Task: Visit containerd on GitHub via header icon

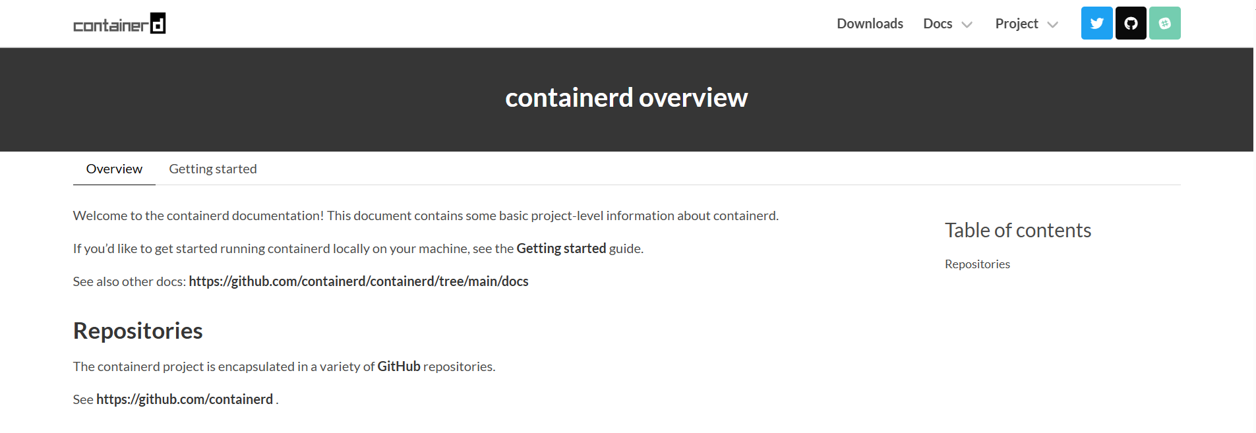Action: click(1130, 22)
